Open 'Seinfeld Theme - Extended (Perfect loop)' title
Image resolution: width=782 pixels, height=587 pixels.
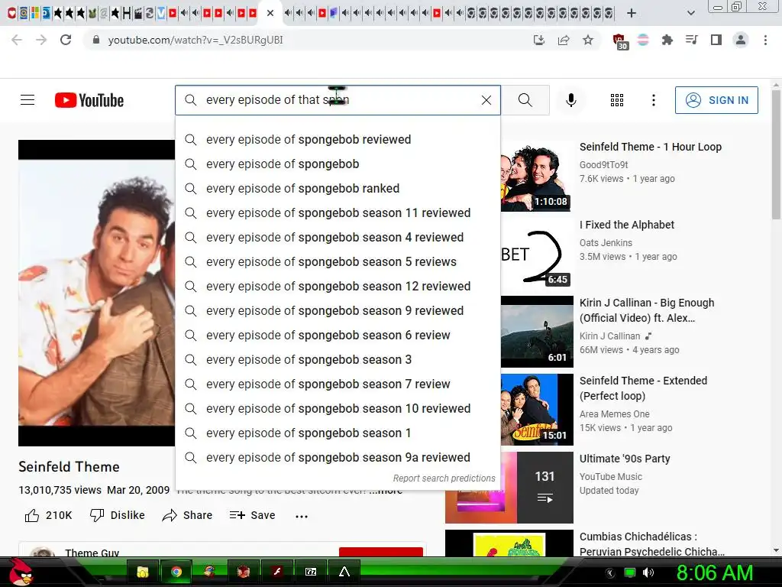pos(643,388)
